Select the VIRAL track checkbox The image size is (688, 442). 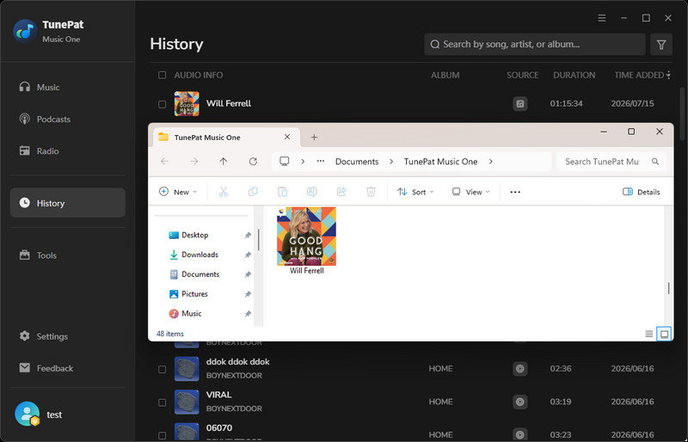[x=162, y=402]
